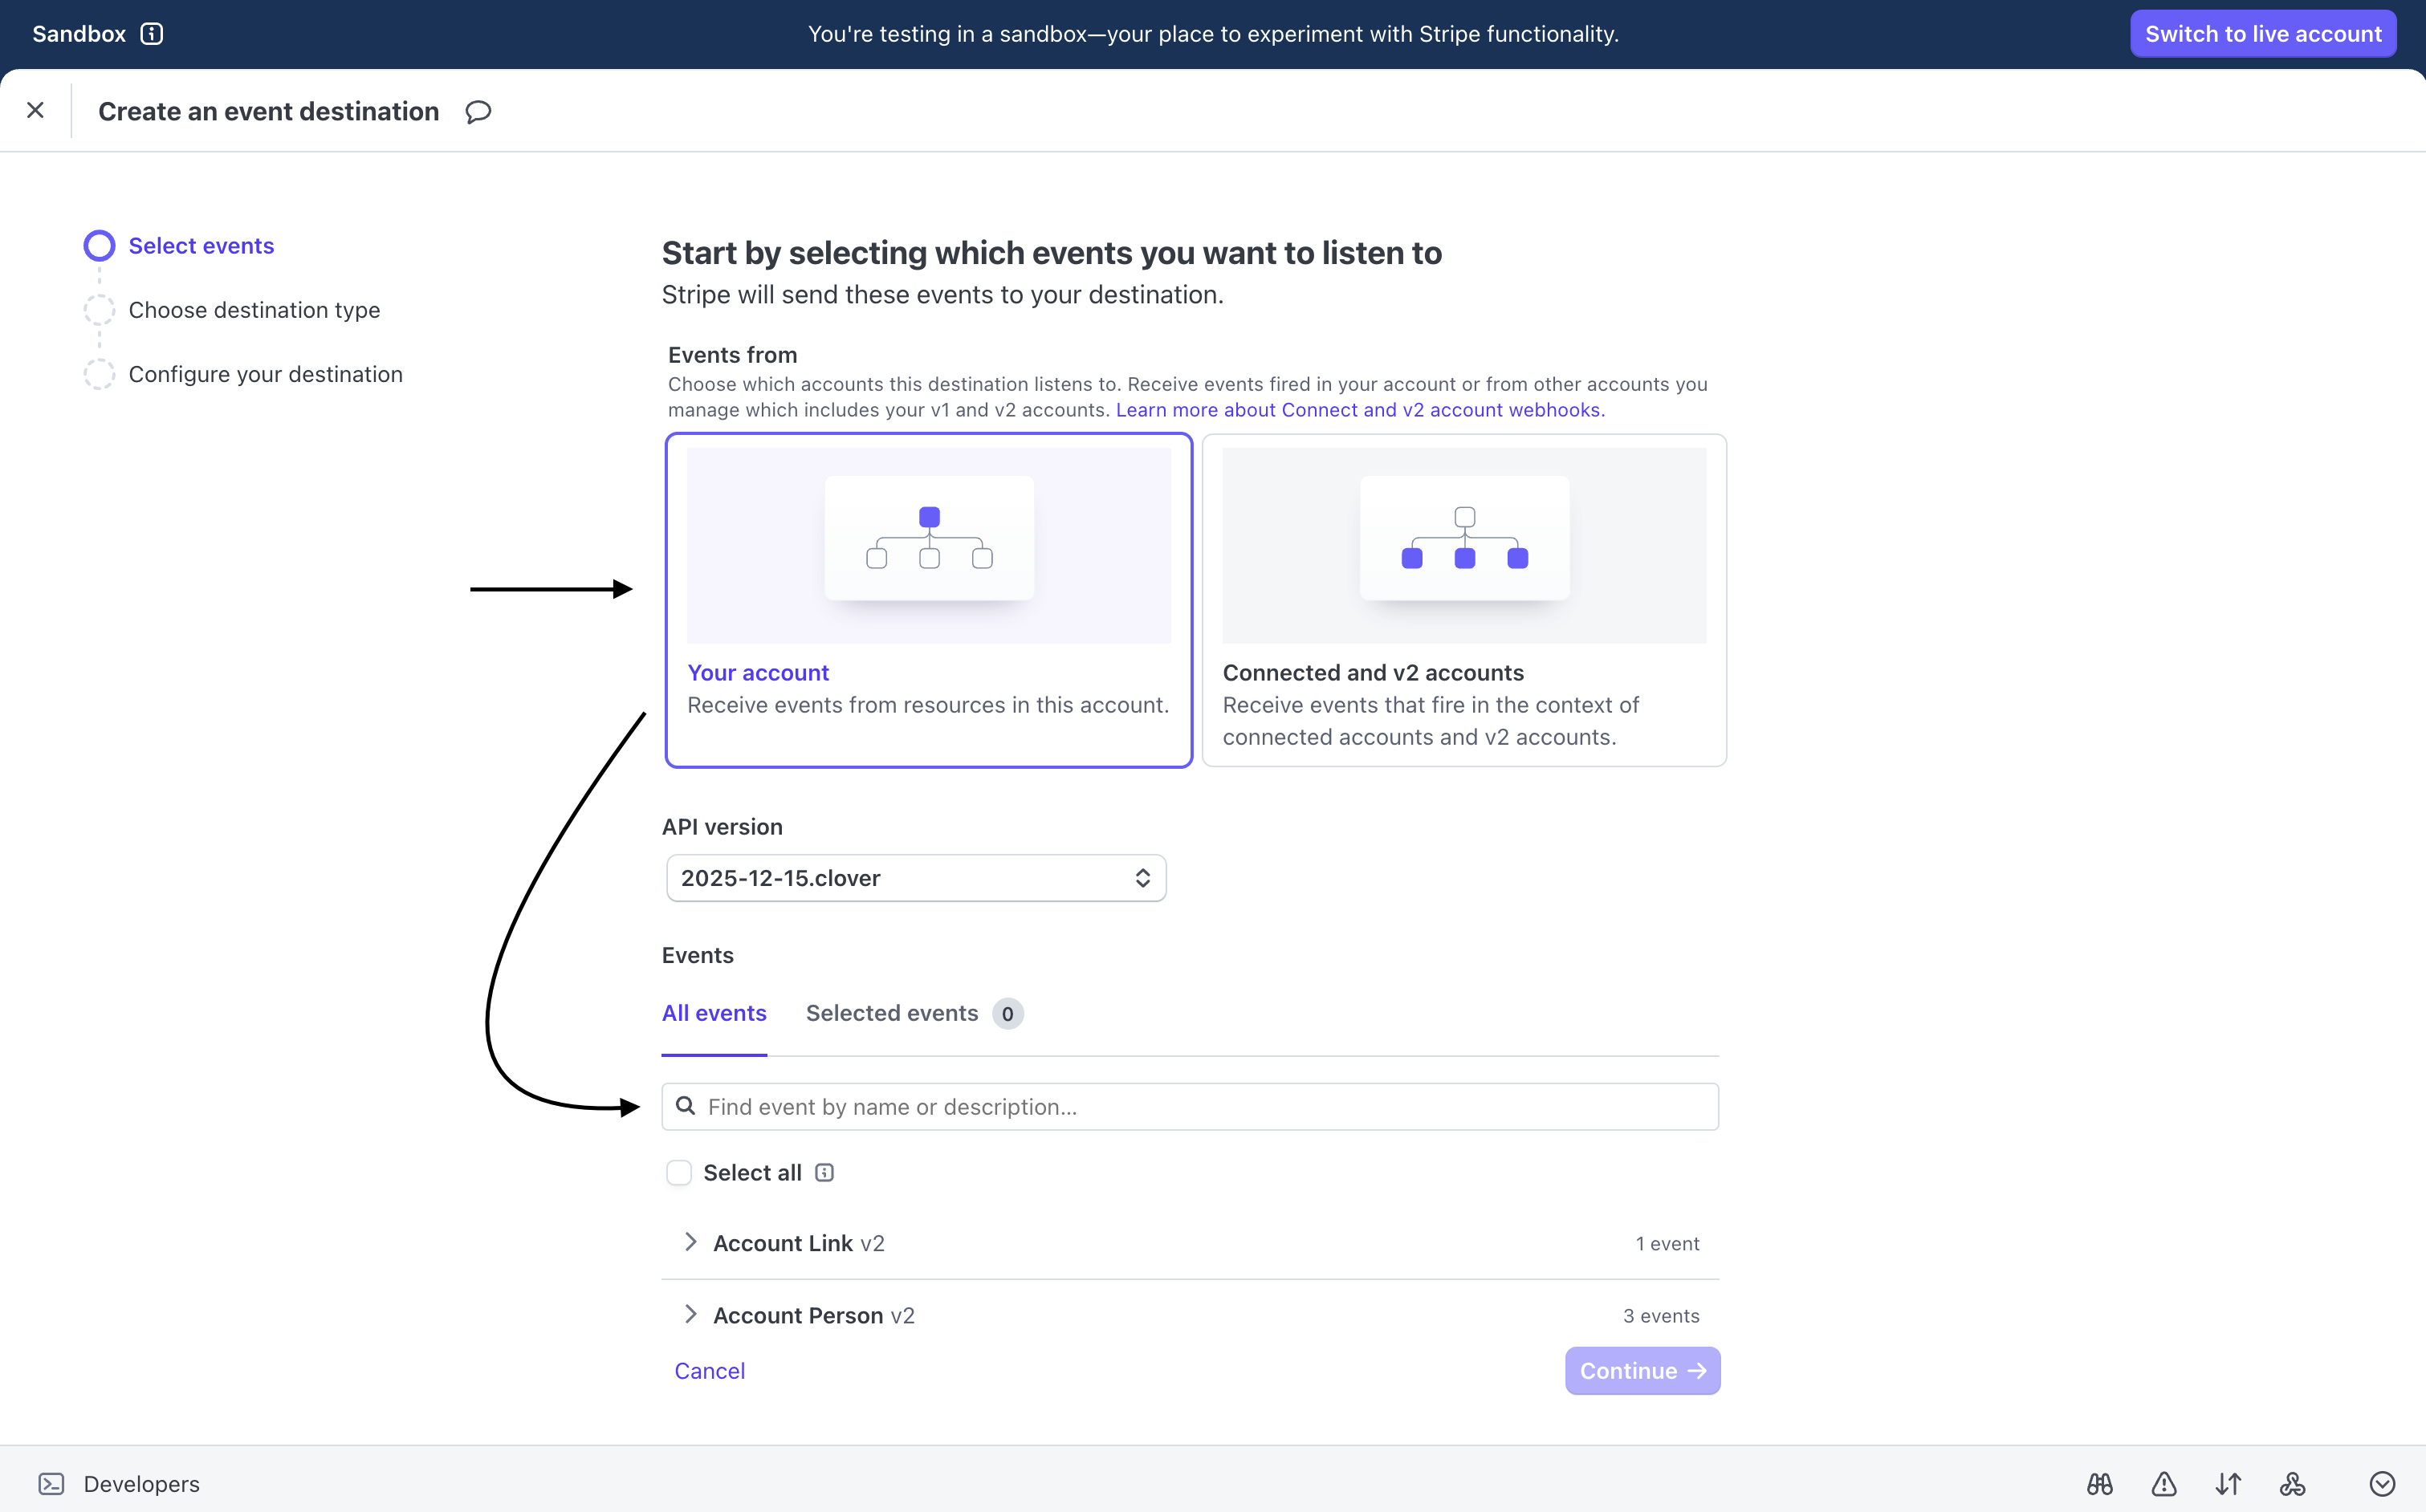This screenshot has width=2426, height=1512.
Task: Click the Sandbox info icon in the header
Action: 151,33
